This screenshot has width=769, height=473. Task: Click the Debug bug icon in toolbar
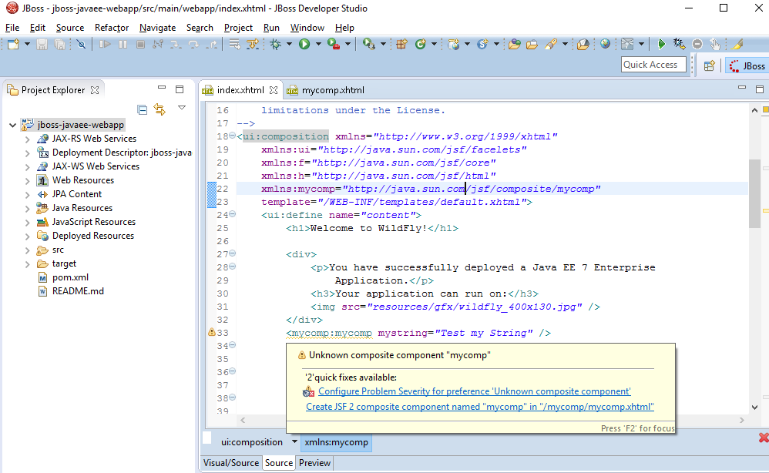[x=275, y=45]
